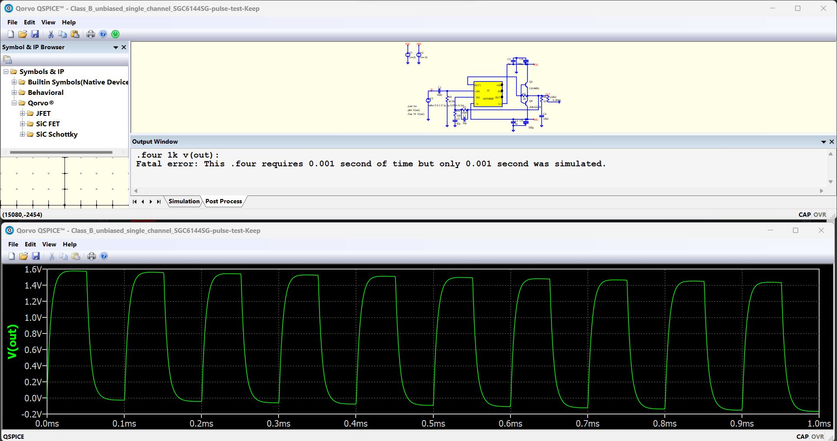The width and height of the screenshot is (837, 441).
Task: Paste icon in top window toolbar
Action: click(75, 34)
